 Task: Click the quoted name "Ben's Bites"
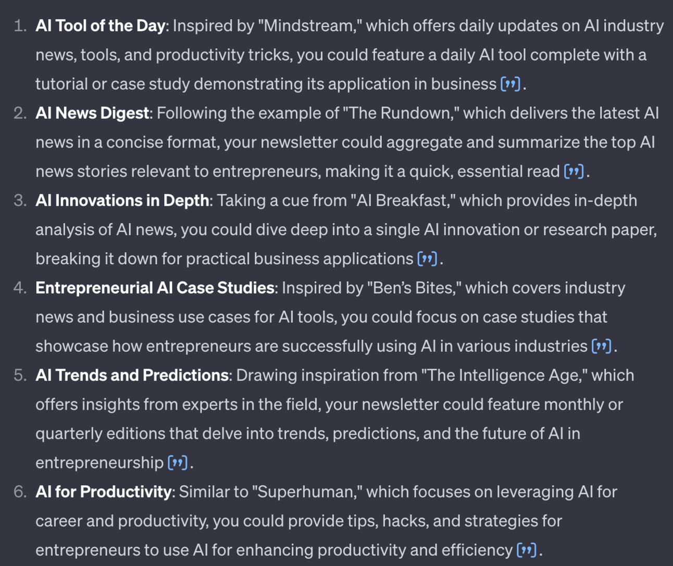pyautogui.click(x=414, y=288)
